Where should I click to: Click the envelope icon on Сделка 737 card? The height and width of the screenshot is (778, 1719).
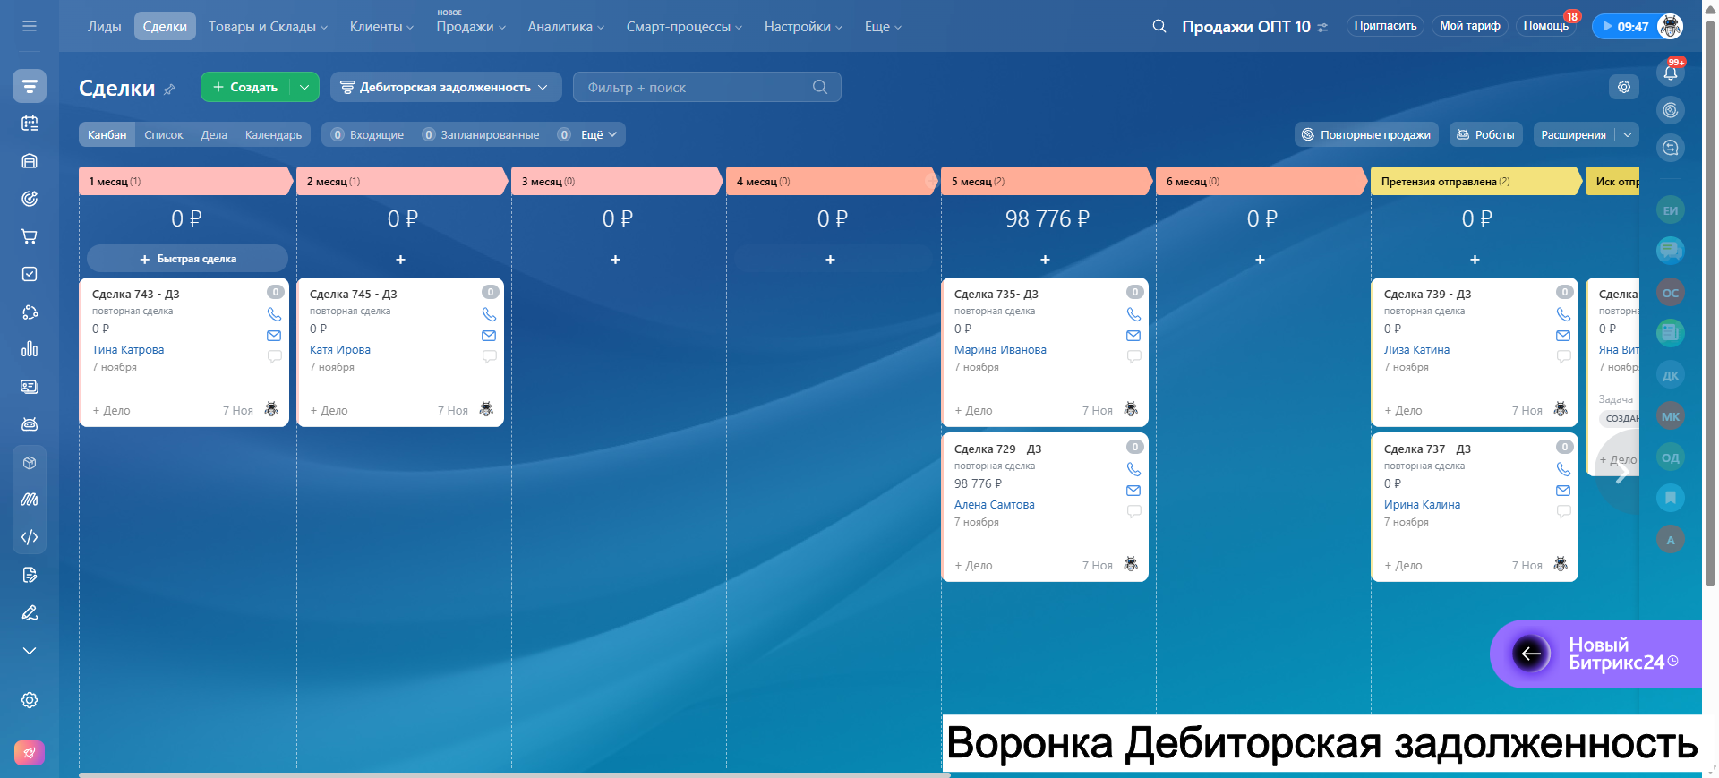tap(1563, 491)
